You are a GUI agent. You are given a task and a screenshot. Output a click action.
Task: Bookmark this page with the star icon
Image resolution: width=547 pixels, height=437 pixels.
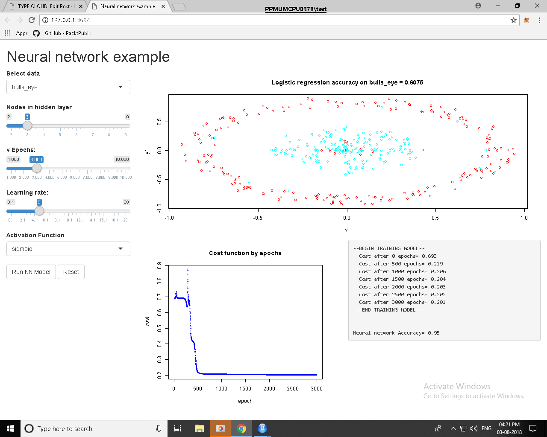click(514, 20)
